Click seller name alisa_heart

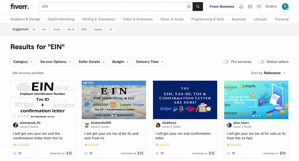pyautogui.click(x=241, y=123)
